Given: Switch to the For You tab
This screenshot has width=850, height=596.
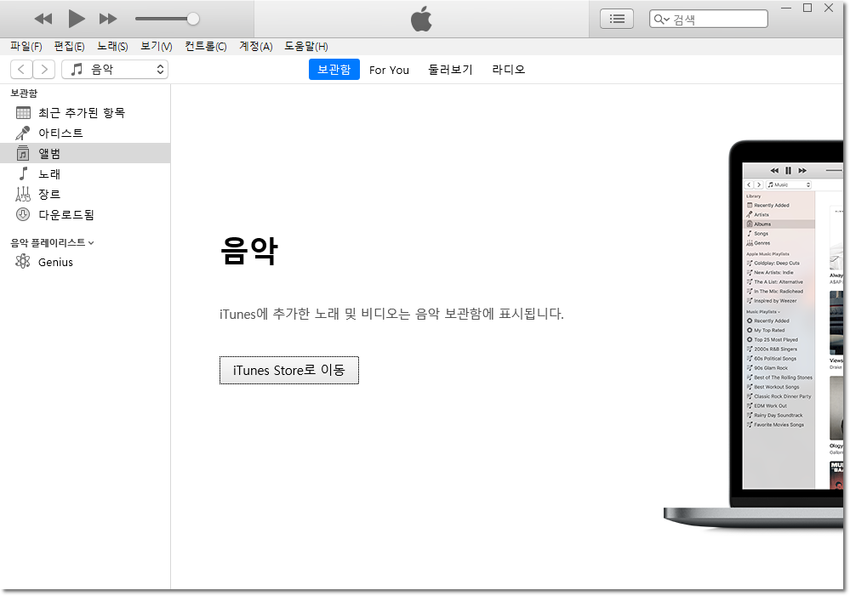Looking at the screenshot, I should tap(389, 70).
